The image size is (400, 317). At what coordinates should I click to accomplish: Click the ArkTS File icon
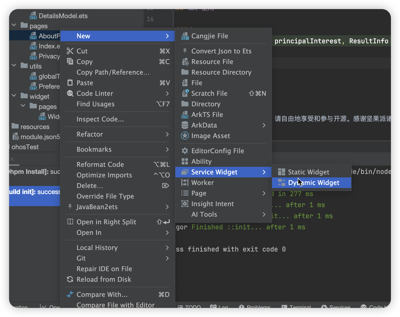pos(185,115)
